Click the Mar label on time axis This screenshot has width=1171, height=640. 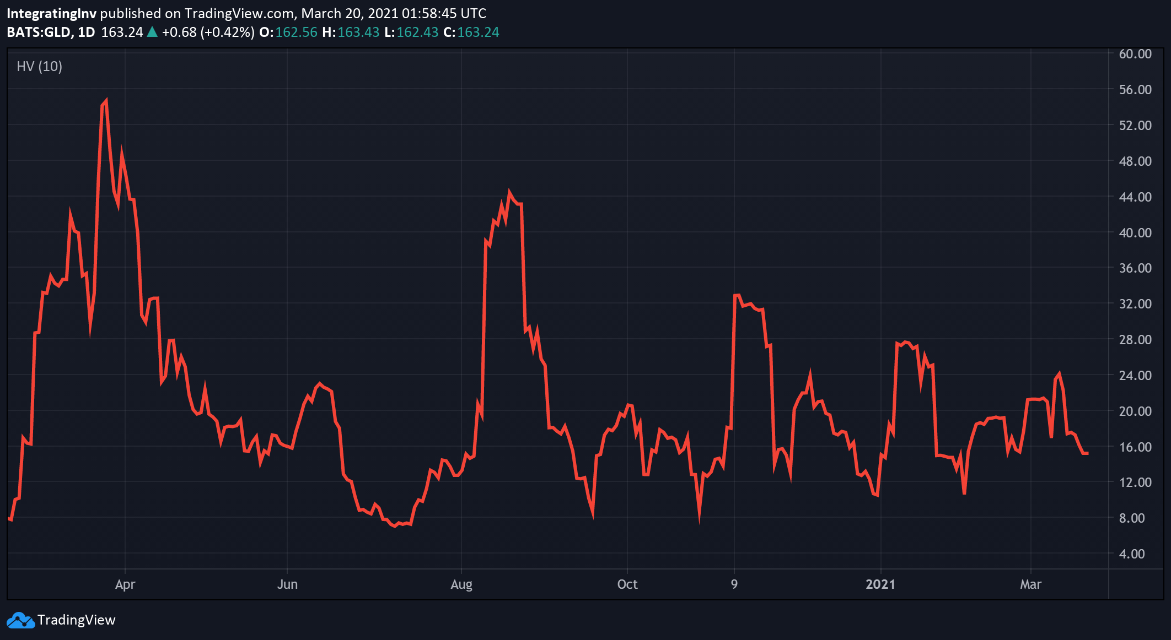pos(1030,584)
